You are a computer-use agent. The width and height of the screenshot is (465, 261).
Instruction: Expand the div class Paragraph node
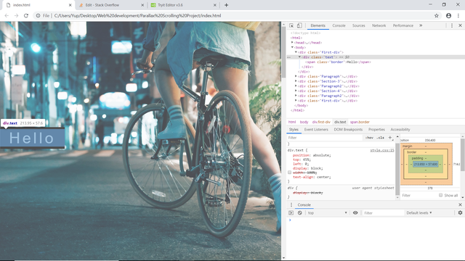[x=296, y=76]
